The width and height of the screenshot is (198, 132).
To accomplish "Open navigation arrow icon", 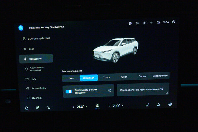I will point(159,105).
